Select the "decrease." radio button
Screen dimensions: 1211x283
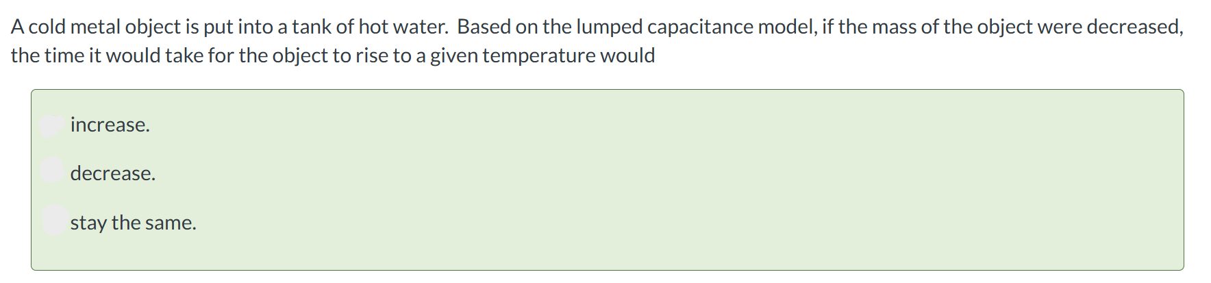pos(52,170)
